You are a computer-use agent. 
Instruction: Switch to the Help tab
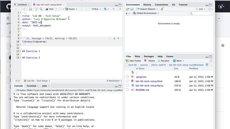pyautogui.click(x=160, y=57)
